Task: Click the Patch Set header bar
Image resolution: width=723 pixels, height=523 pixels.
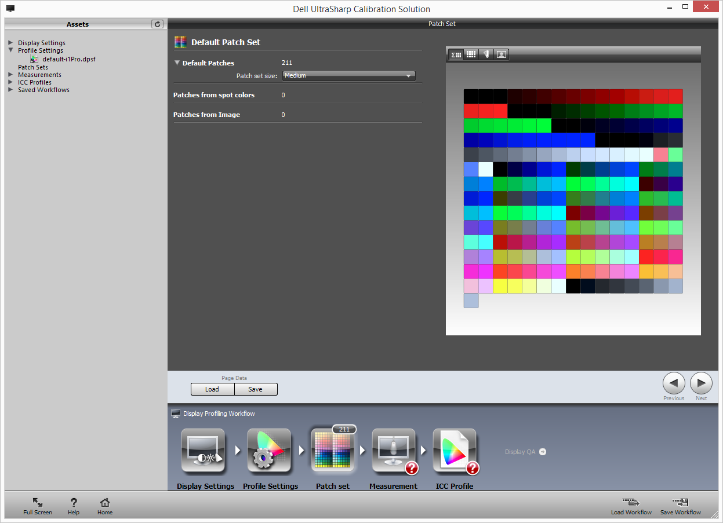Action: point(442,24)
